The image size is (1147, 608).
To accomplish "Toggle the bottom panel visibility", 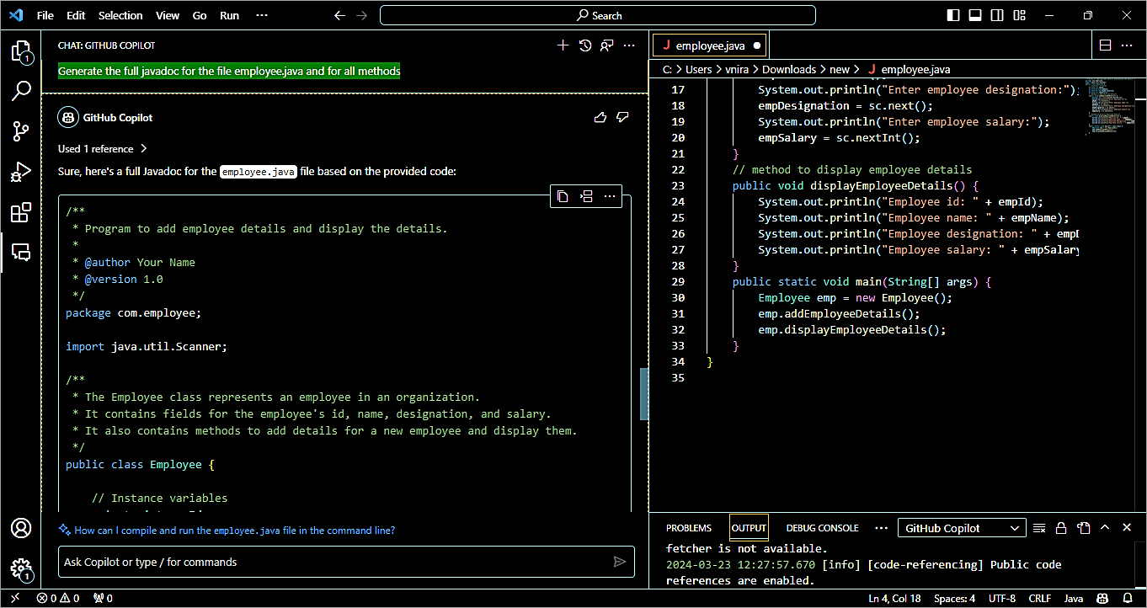I will 975,15.
